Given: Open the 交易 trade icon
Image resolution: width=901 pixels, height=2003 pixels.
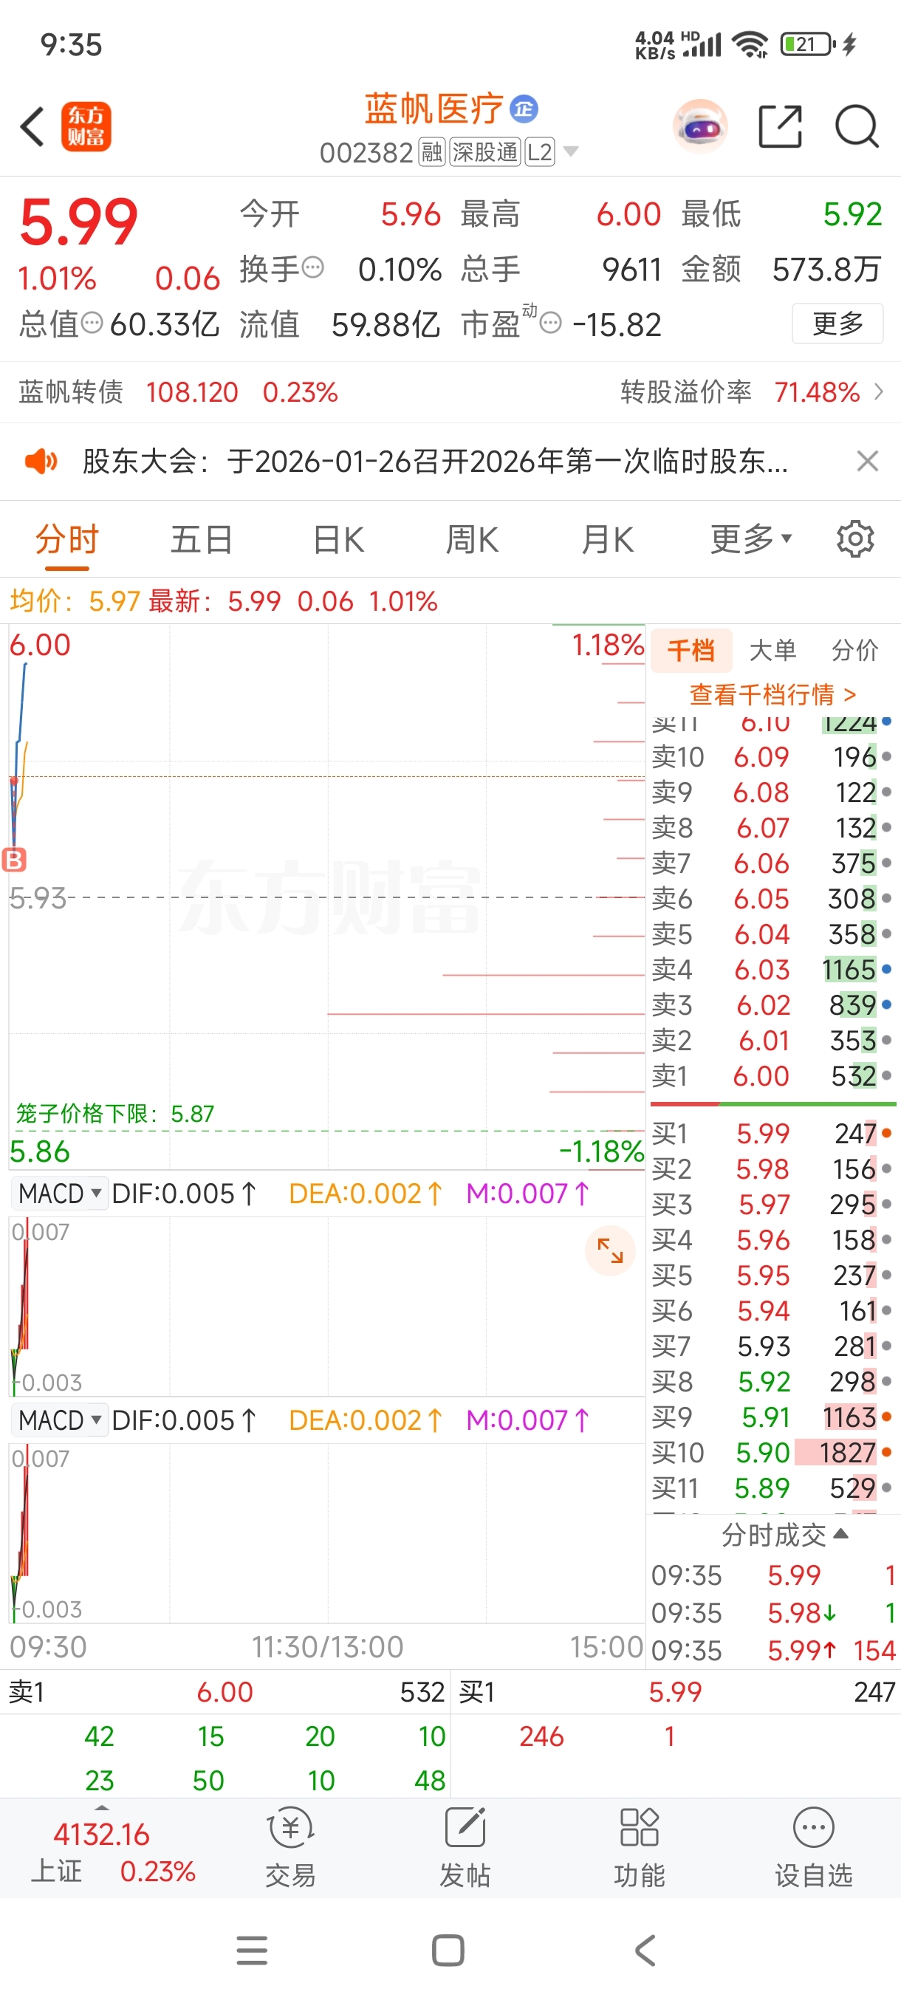Looking at the screenshot, I should point(290,1846).
